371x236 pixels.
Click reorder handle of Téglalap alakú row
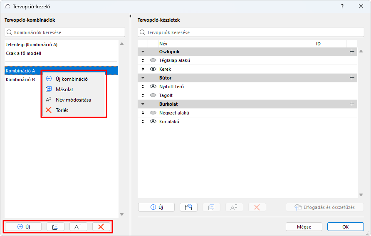pyautogui.click(x=143, y=60)
